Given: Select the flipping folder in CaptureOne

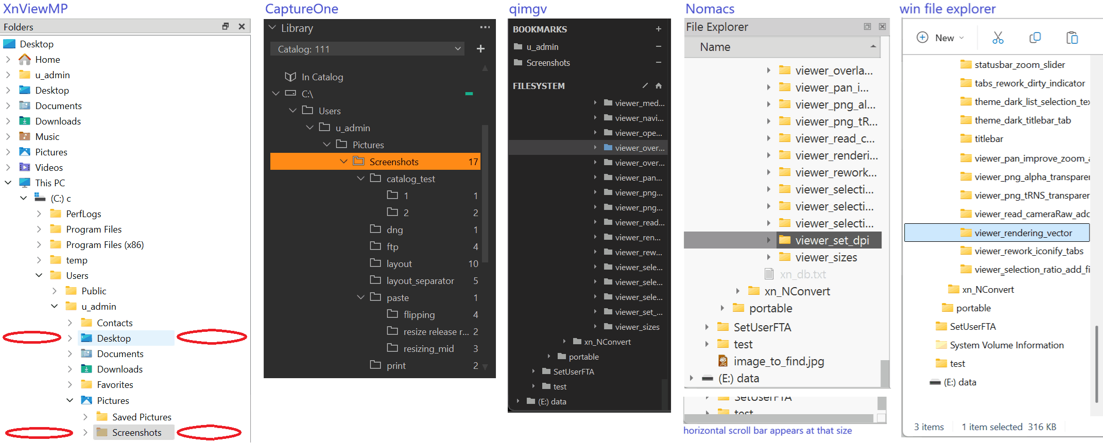Looking at the screenshot, I should click(x=419, y=315).
